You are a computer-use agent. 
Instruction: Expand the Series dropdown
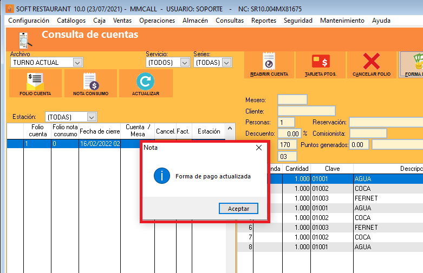[x=227, y=63]
